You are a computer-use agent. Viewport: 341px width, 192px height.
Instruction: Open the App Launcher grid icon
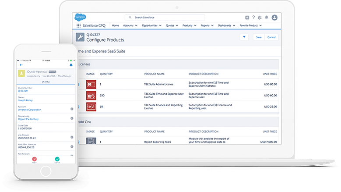[x=78, y=26]
